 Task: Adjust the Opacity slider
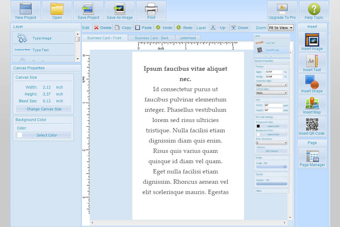tap(272, 184)
